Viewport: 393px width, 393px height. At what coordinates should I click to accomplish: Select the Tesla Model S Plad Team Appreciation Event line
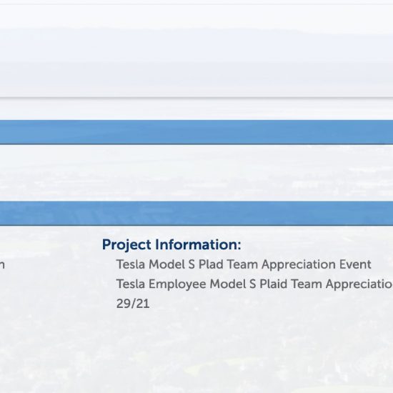[x=244, y=264]
